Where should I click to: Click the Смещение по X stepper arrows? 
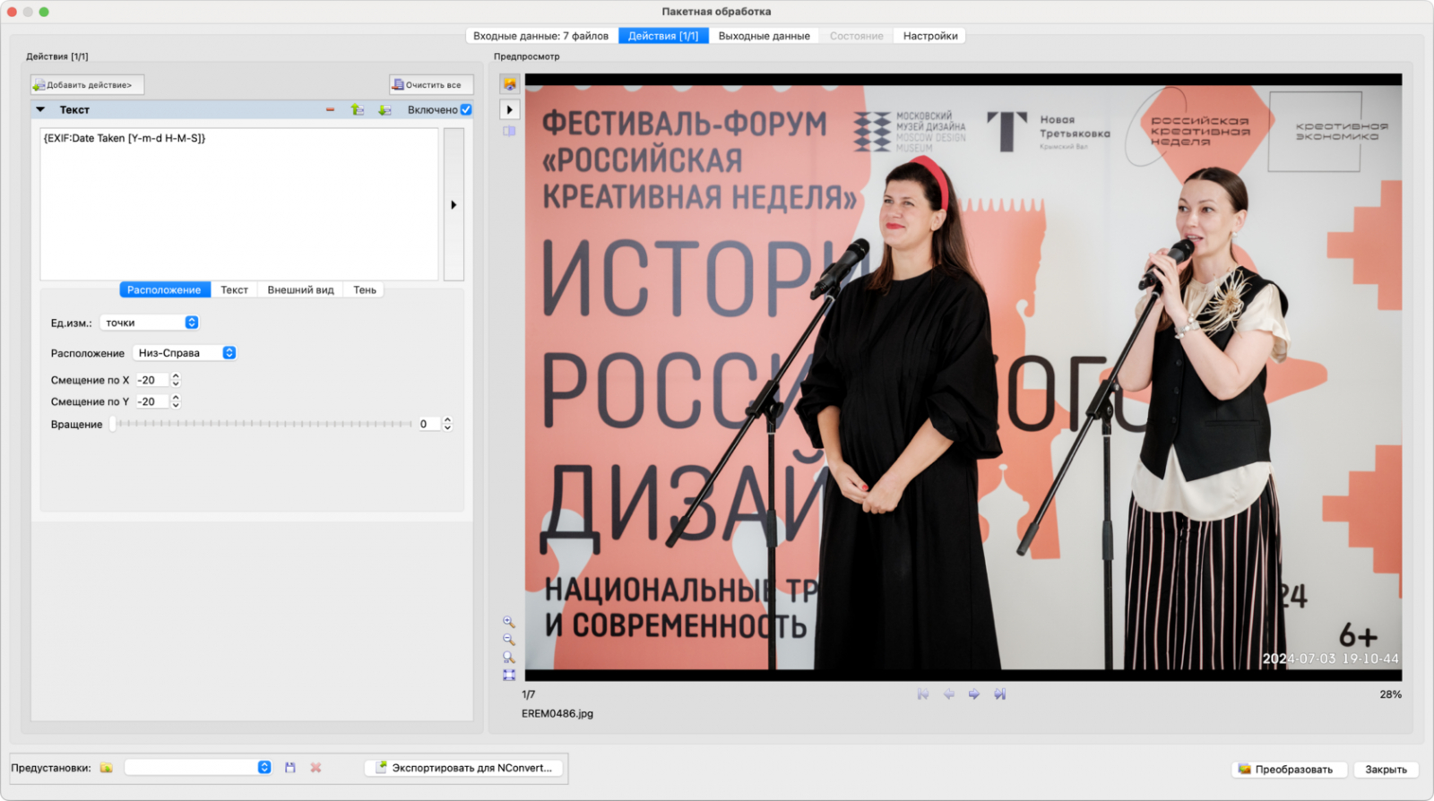click(x=176, y=380)
